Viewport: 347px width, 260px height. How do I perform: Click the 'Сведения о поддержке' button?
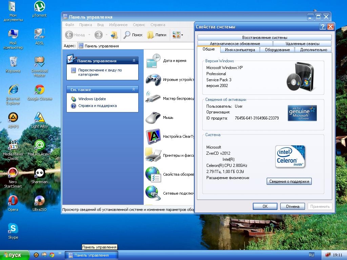(289, 181)
